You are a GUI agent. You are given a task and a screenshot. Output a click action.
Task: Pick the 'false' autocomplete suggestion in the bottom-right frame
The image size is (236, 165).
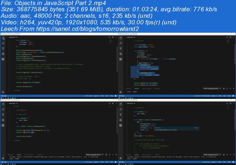point(176,128)
